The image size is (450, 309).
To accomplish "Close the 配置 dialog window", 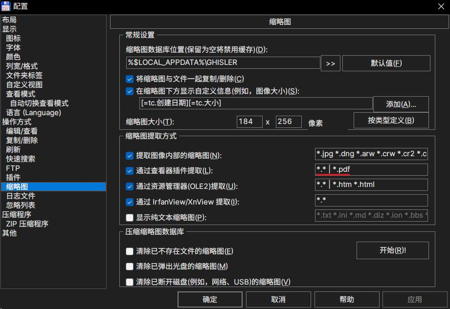I will tap(440, 6).
